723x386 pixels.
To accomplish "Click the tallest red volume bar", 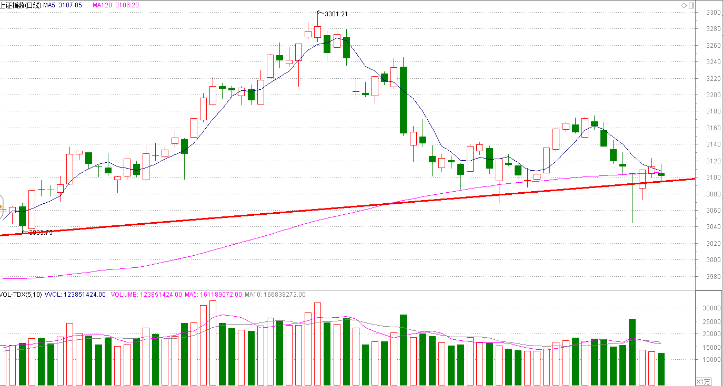I will pyautogui.click(x=213, y=343).
